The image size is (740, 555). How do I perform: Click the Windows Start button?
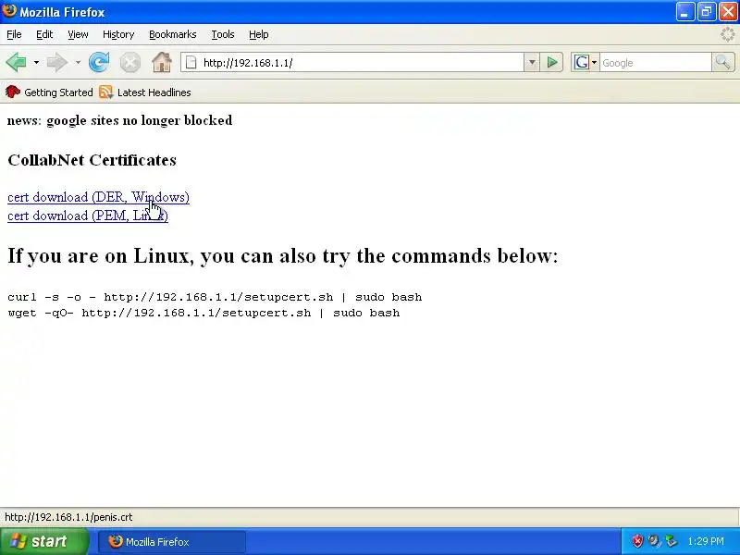[x=44, y=541]
